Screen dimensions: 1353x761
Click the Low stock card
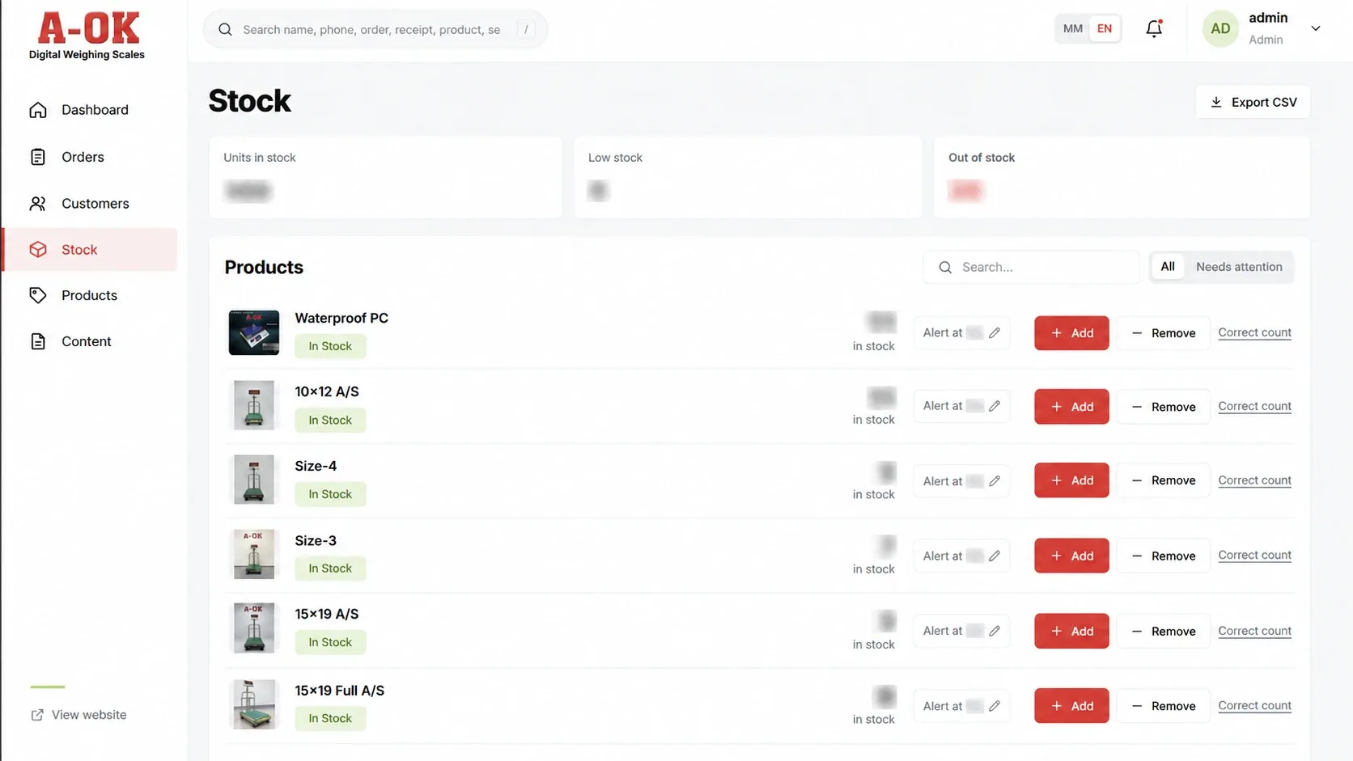(x=748, y=177)
